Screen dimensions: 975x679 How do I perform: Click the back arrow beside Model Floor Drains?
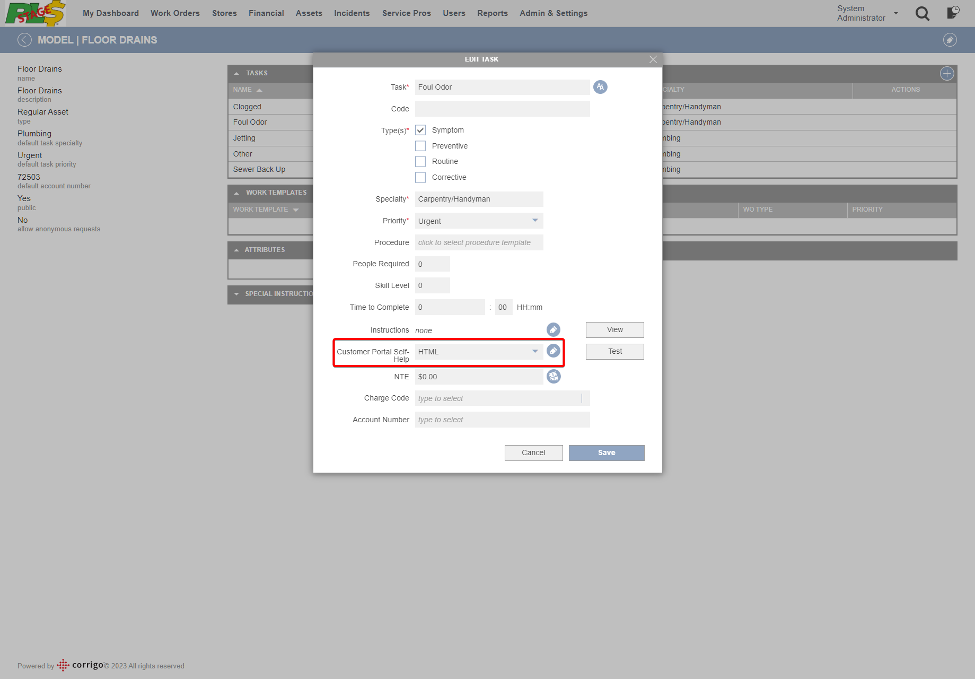coord(24,40)
